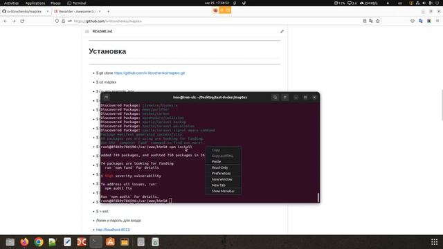Click the terminal scrollbar handle
Image resolution: width=443 pixels, height=249 pixels.
pyautogui.click(x=318, y=197)
